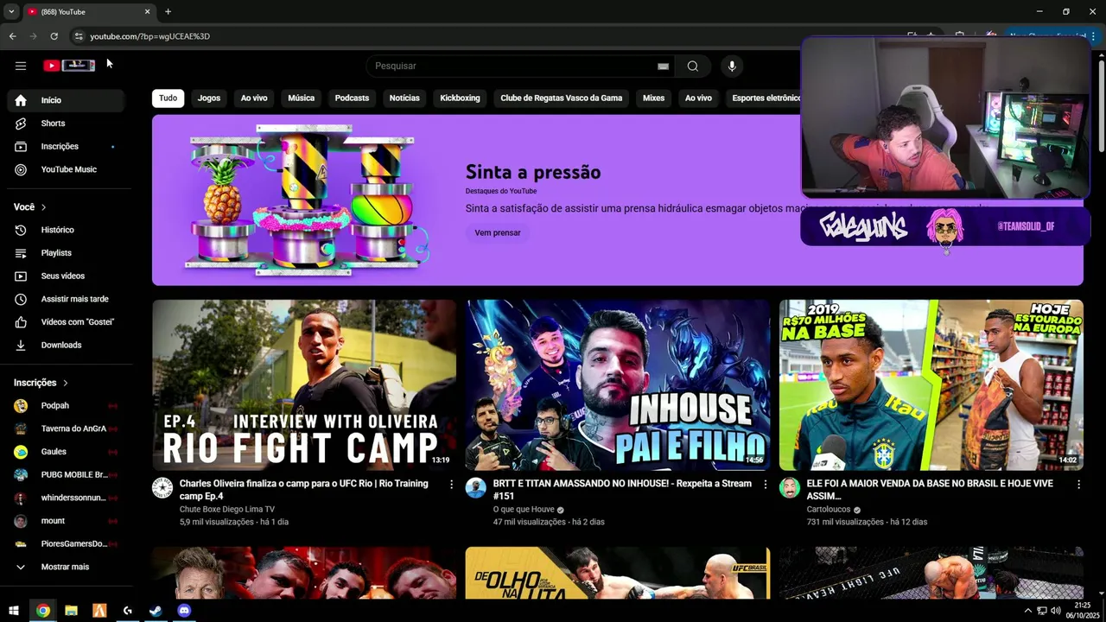
Task: Open Inscrições in sidebar
Action: [x=66, y=147]
